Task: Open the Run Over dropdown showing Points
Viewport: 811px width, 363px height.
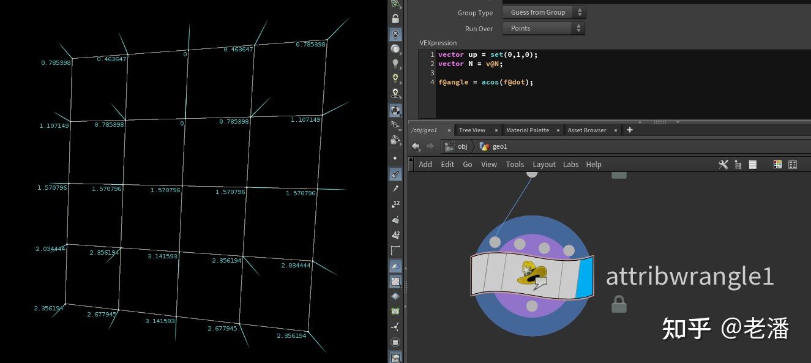Action: coord(544,28)
